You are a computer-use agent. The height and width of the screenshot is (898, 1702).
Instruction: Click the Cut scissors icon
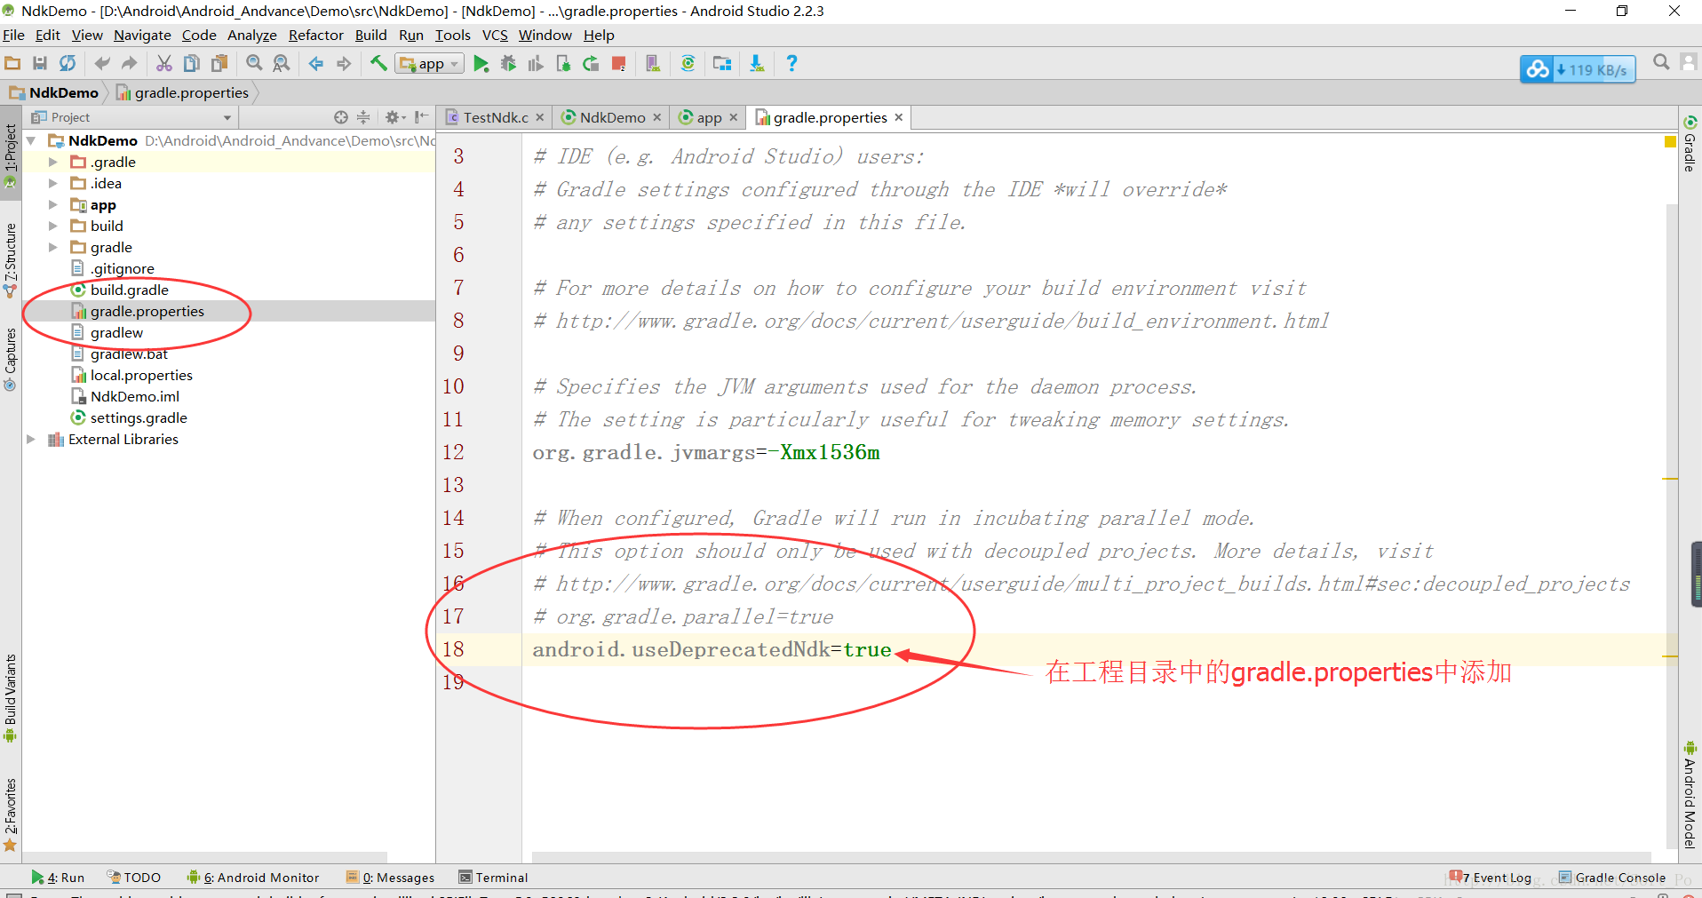[x=164, y=63]
